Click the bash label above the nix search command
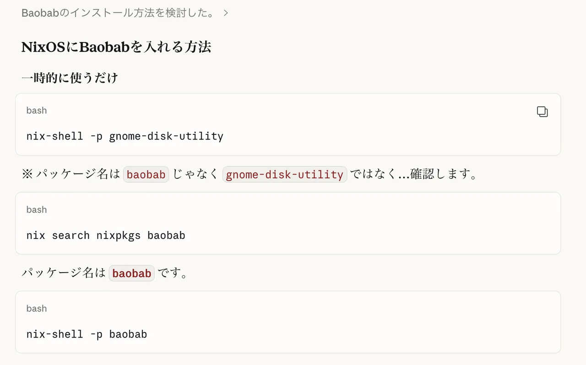 click(37, 210)
